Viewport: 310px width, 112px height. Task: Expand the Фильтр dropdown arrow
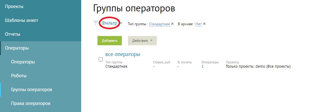121,24
